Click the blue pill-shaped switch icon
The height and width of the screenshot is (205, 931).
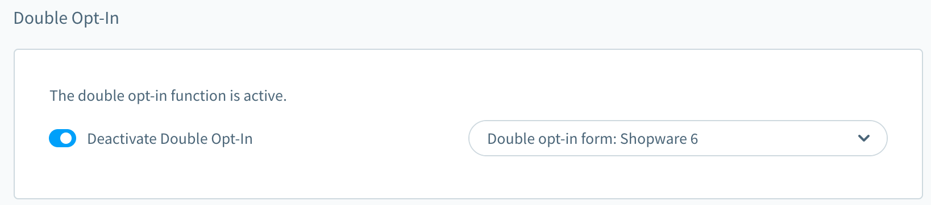click(63, 138)
